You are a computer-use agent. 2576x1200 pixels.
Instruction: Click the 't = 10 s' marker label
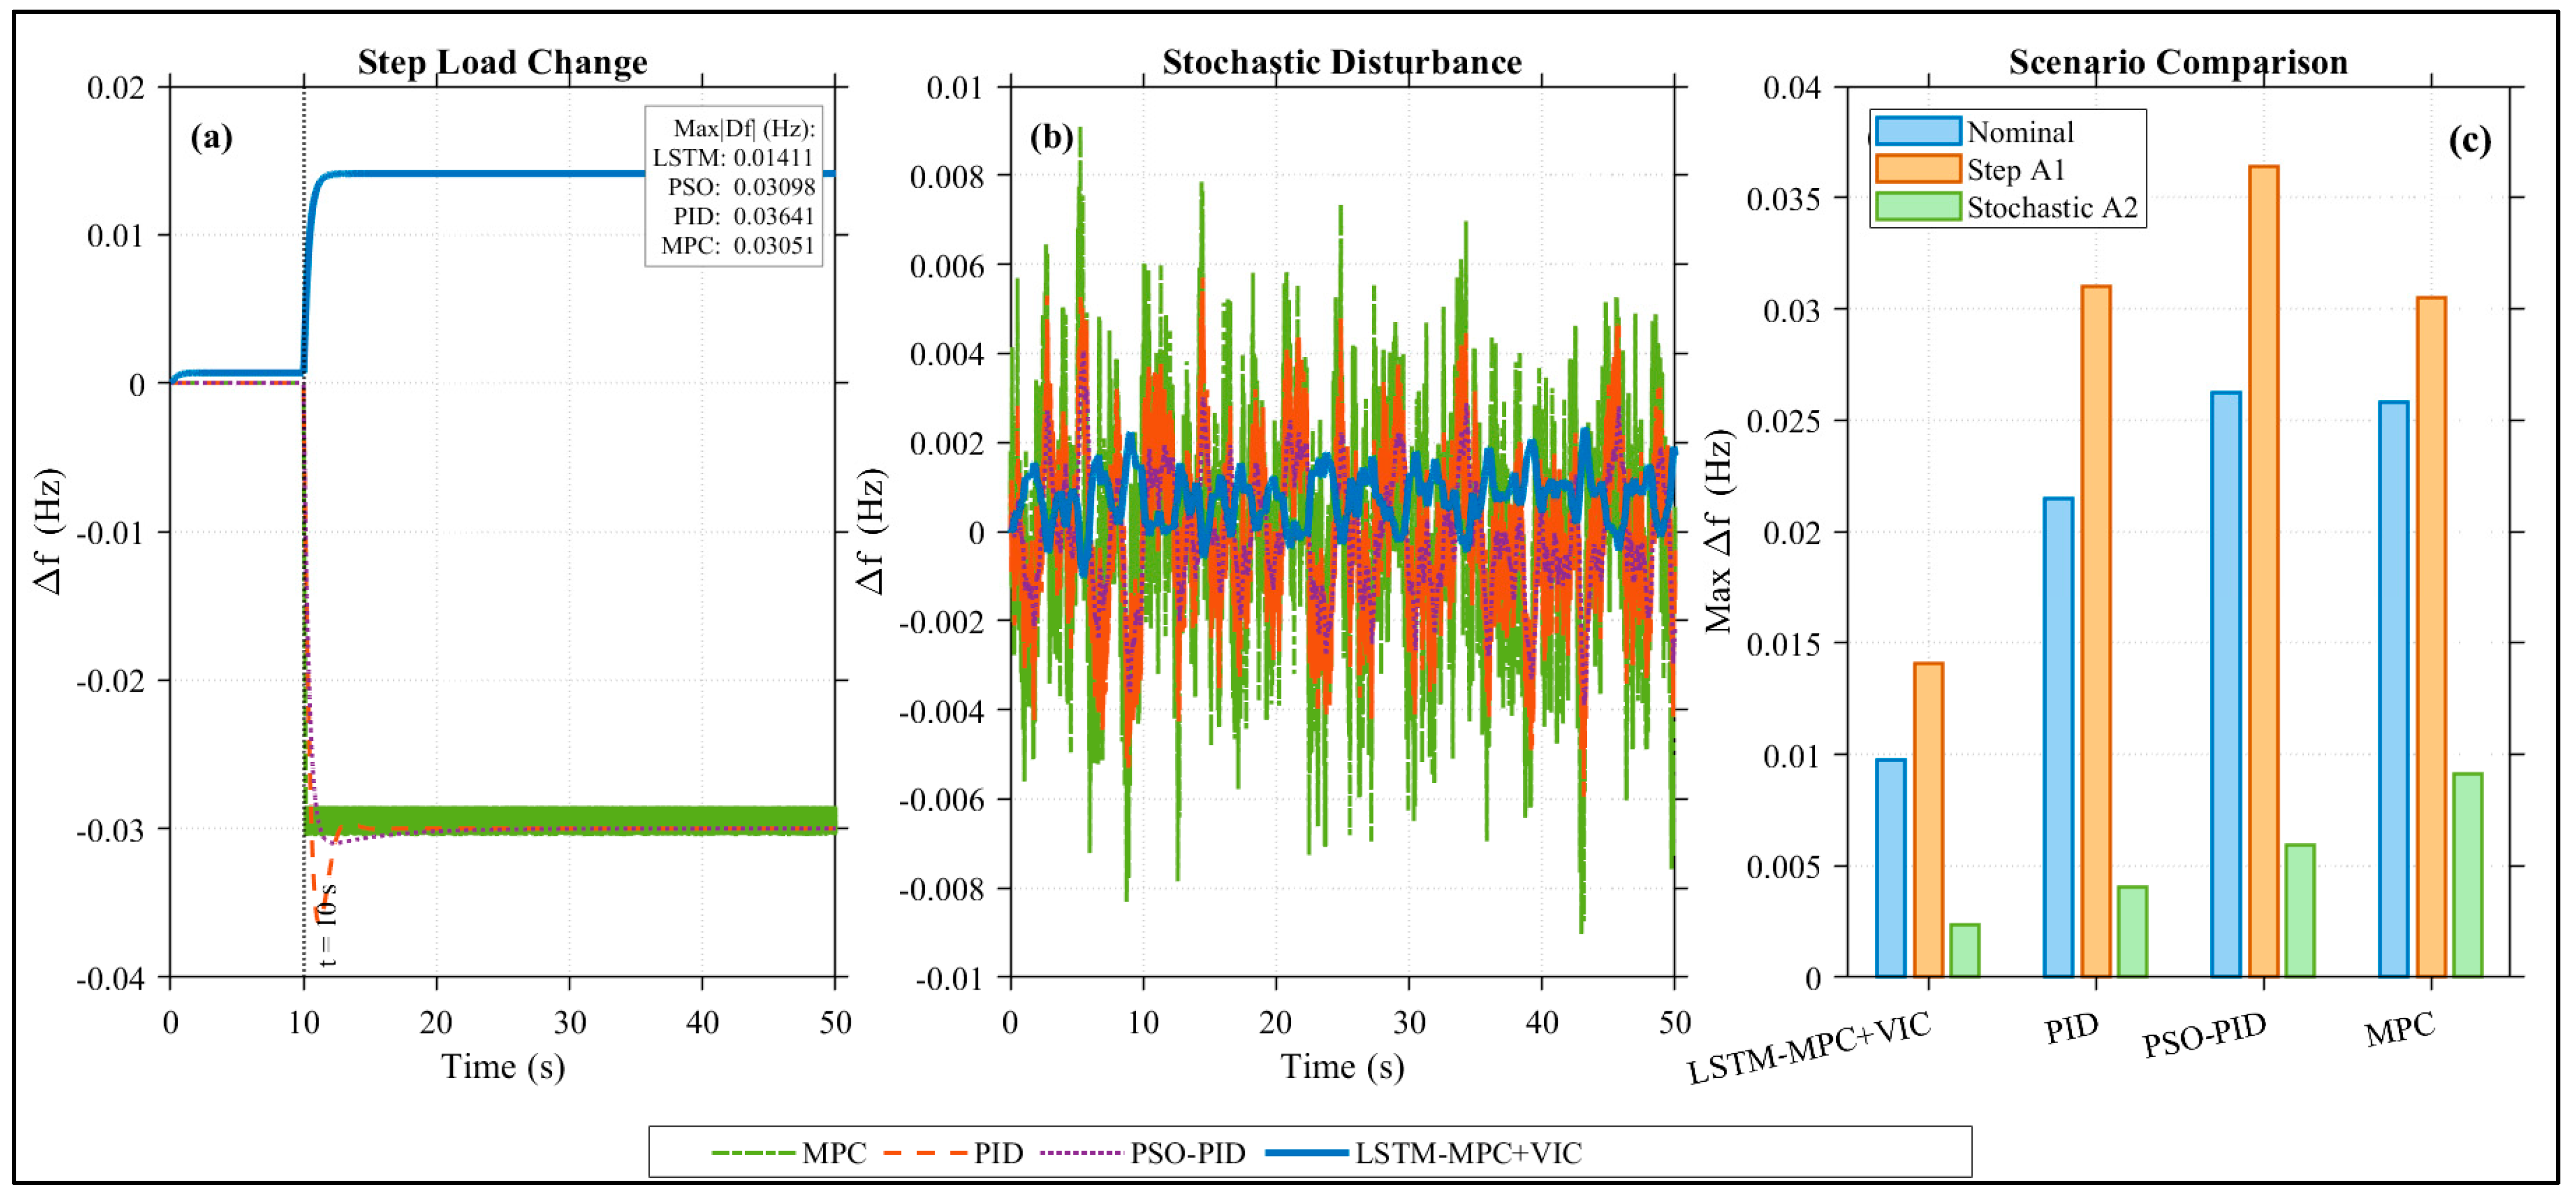(x=327, y=925)
